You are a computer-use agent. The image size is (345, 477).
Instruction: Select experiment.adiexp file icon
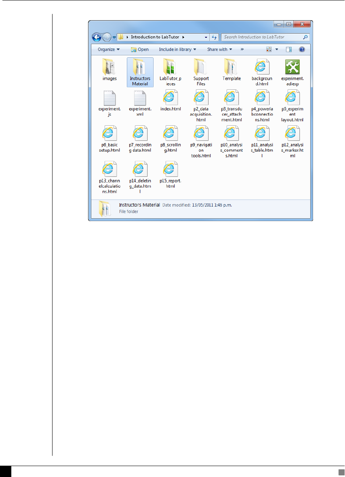point(292,67)
